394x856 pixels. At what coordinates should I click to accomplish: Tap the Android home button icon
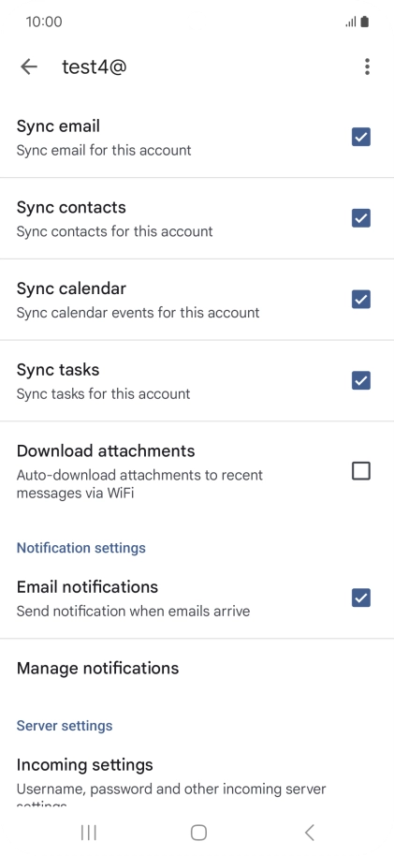click(198, 832)
